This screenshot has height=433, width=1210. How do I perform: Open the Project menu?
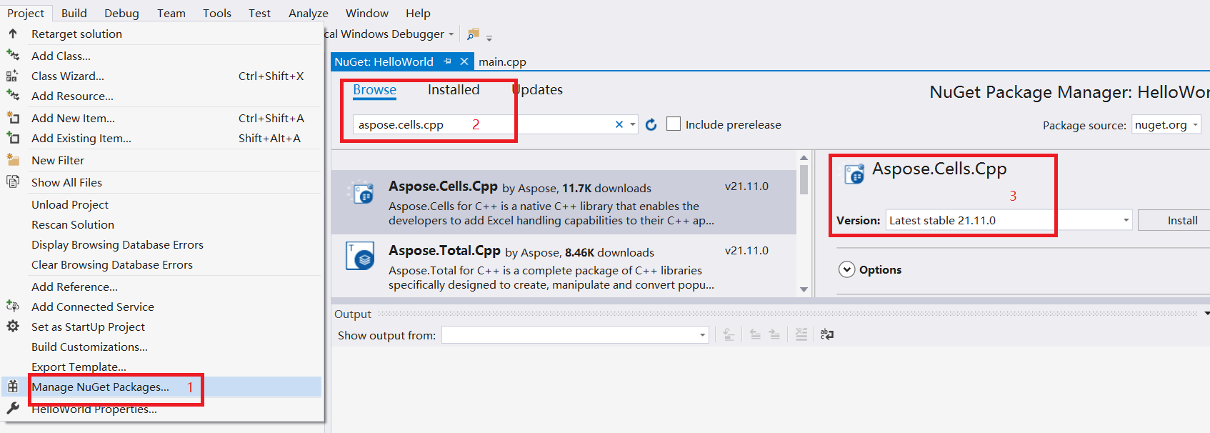pos(26,13)
